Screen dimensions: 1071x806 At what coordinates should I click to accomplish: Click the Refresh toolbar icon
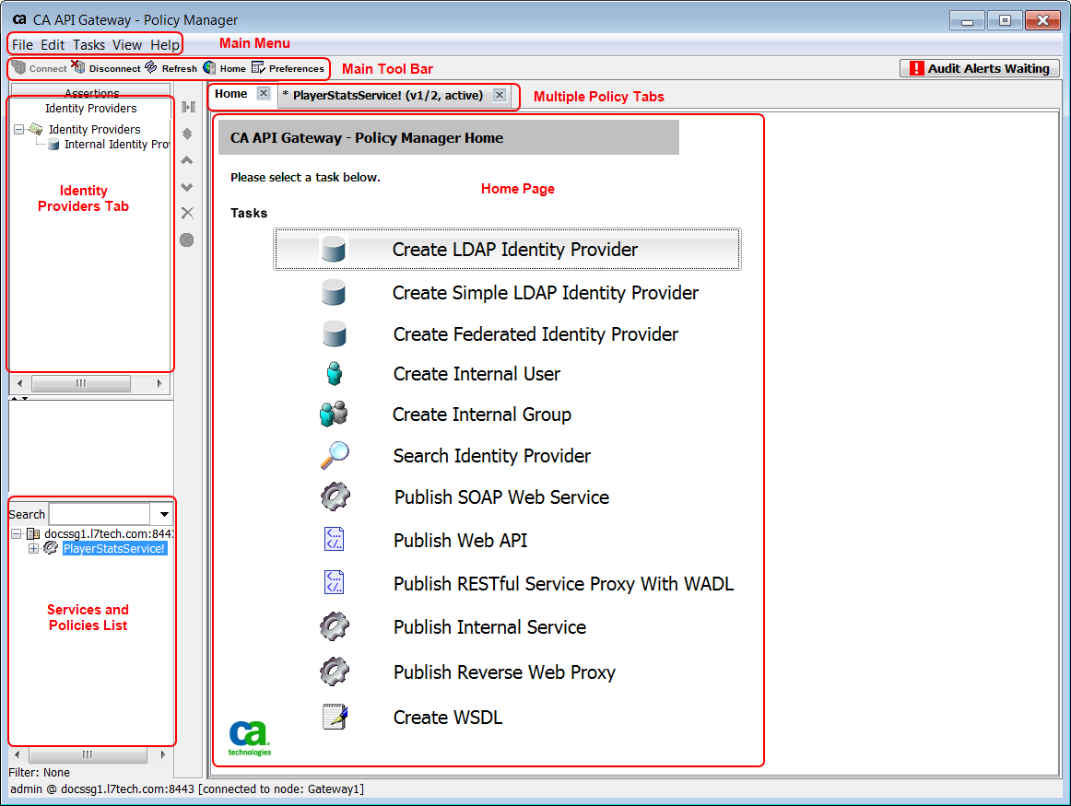151,68
